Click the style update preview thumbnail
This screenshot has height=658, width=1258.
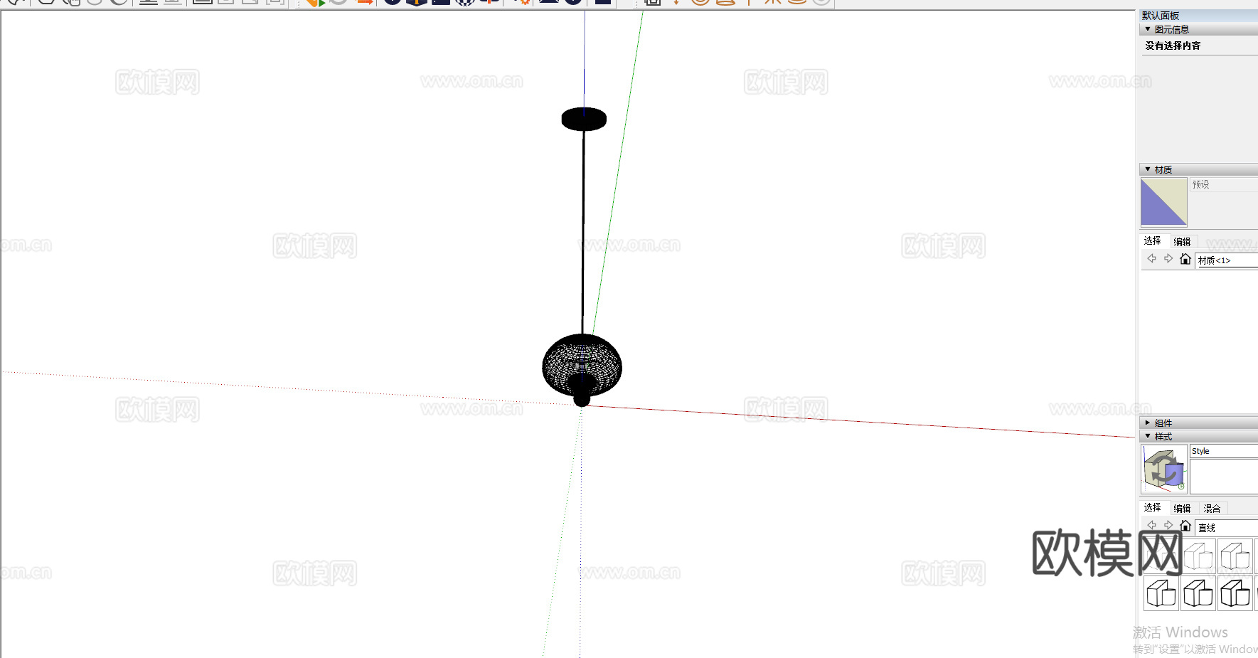(1164, 469)
